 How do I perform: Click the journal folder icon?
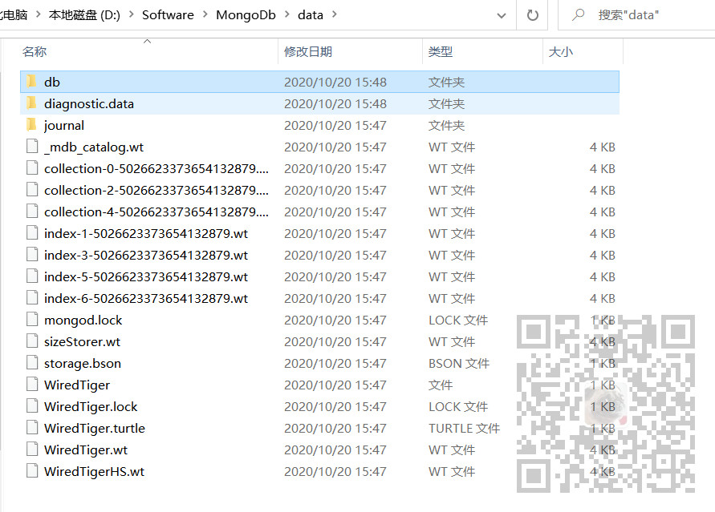31,125
